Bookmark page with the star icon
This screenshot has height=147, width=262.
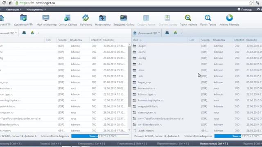coord(251,3)
